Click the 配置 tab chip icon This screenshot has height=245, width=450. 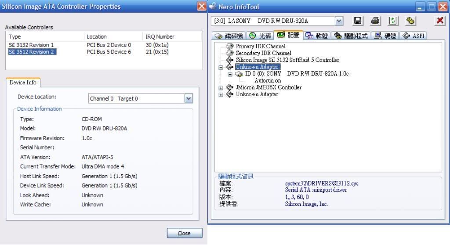281,35
